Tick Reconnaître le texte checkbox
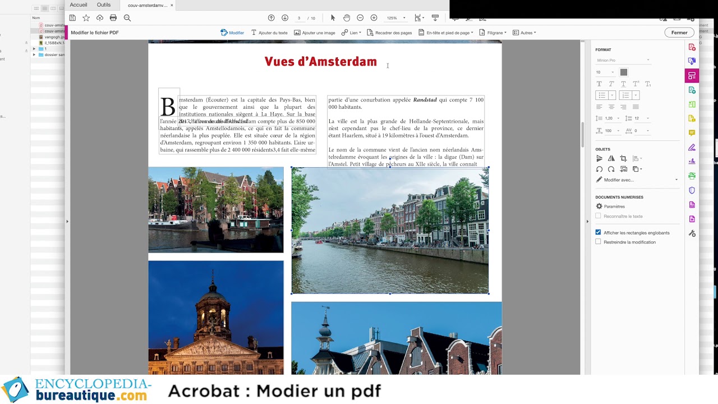The height and width of the screenshot is (404, 718). (598, 216)
